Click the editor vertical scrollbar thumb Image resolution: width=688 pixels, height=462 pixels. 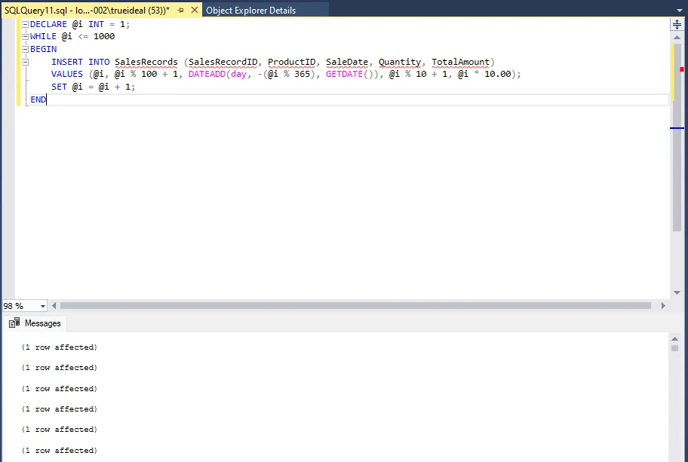677,136
